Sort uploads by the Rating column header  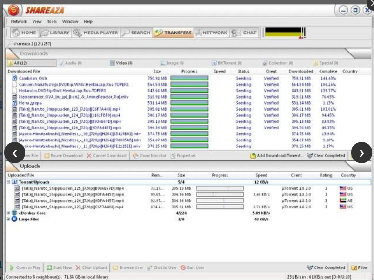click(326, 175)
